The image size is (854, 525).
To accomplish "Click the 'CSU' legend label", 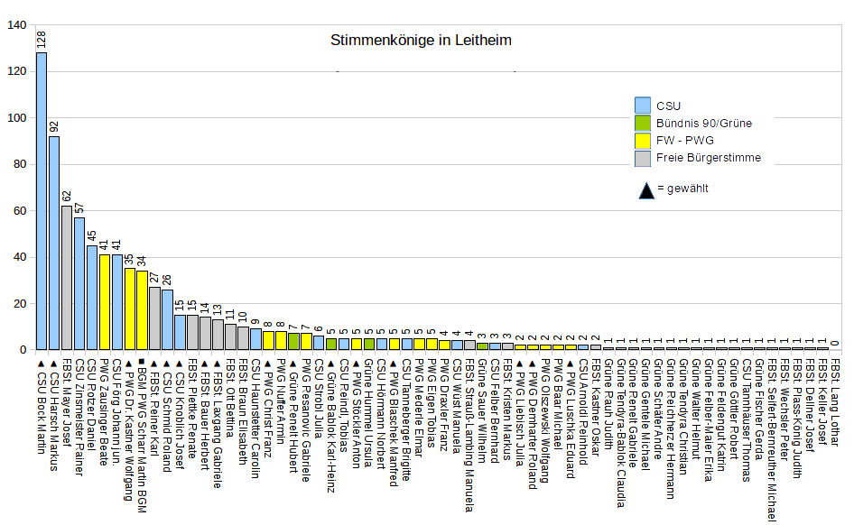I will (x=668, y=106).
